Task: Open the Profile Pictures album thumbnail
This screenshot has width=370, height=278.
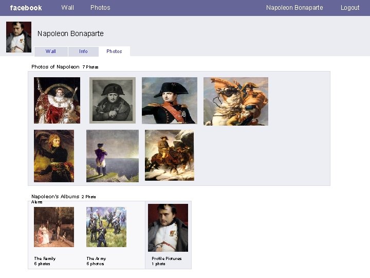Action: click(168, 228)
